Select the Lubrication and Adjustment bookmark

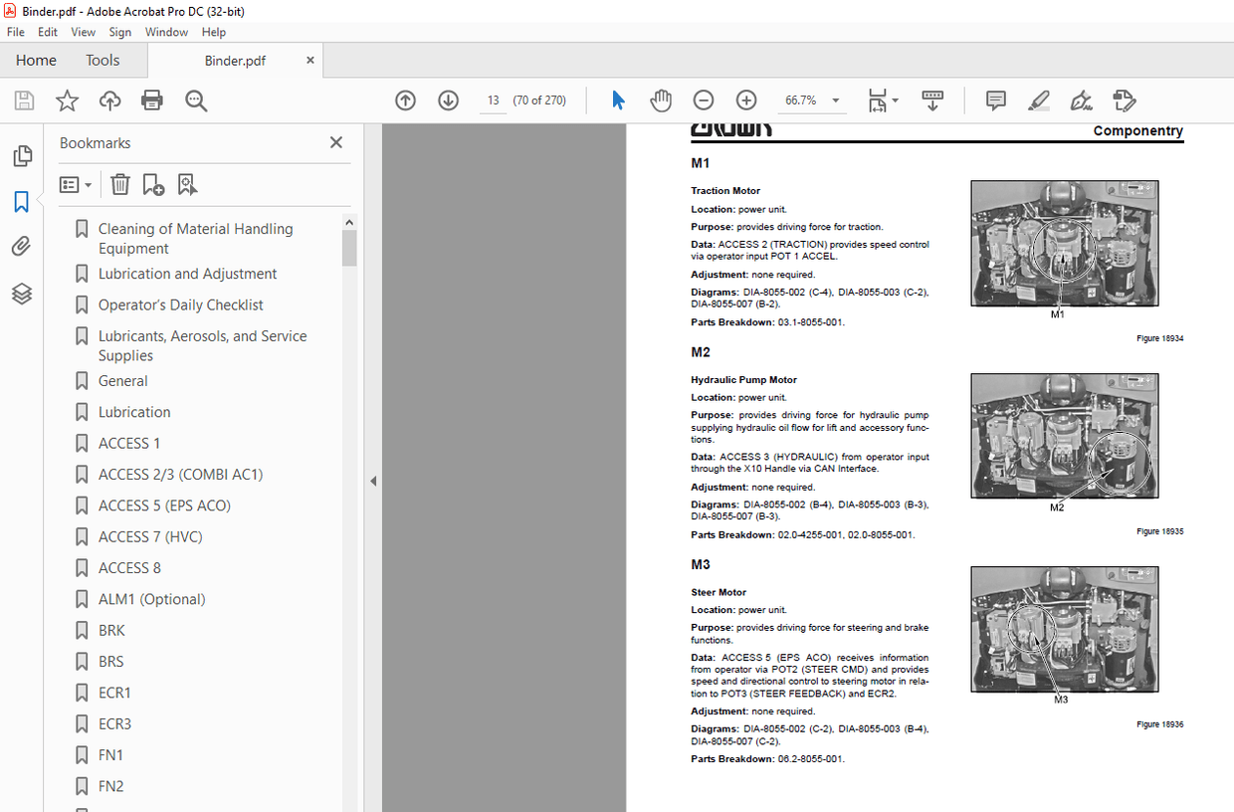pyautogui.click(x=187, y=273)
